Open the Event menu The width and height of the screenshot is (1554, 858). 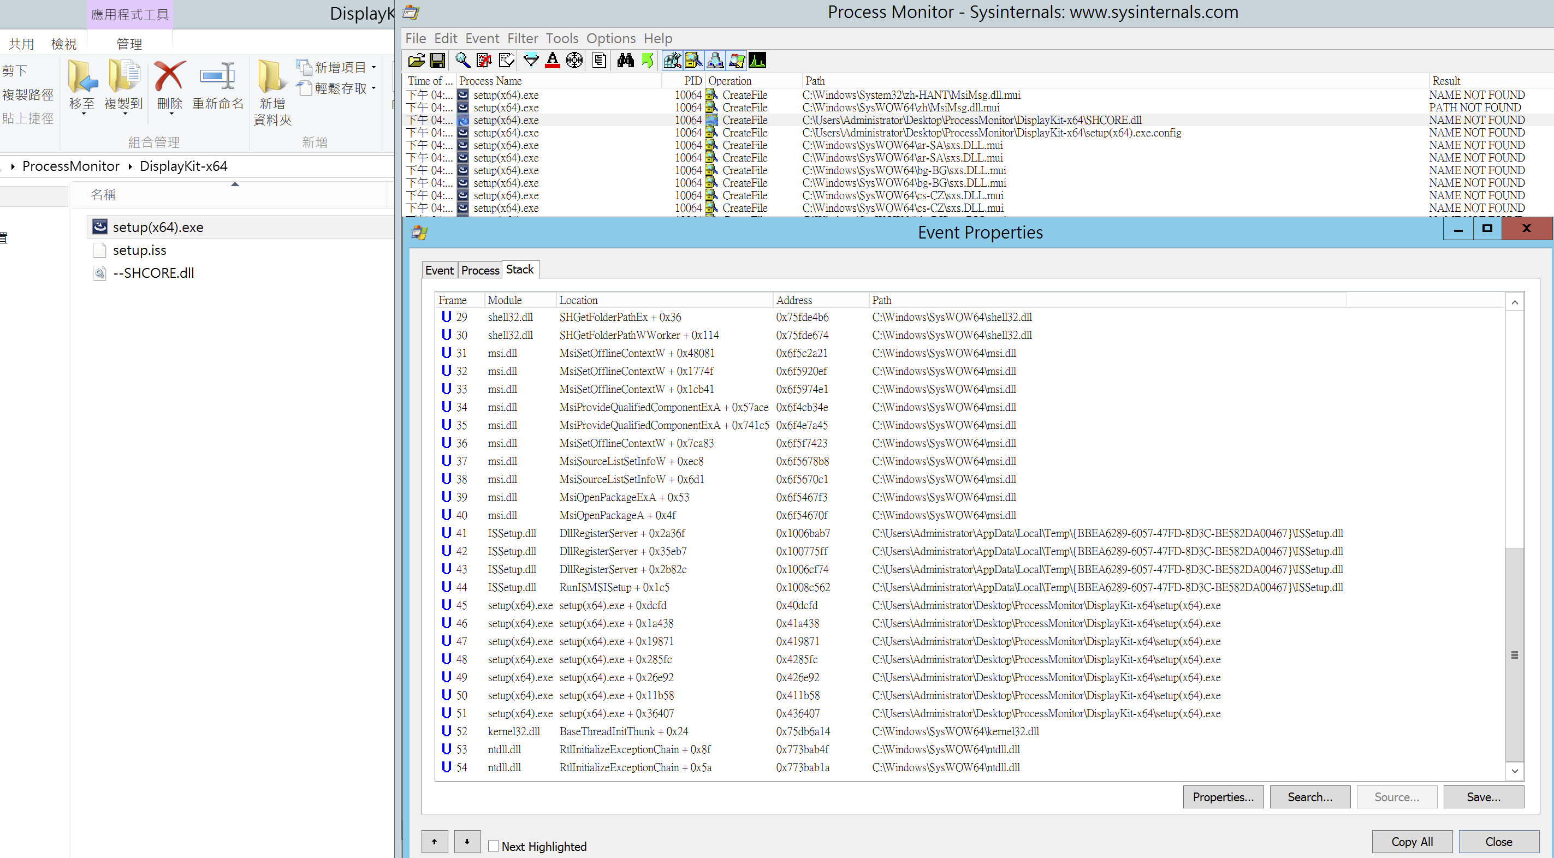tap(482, 39)
